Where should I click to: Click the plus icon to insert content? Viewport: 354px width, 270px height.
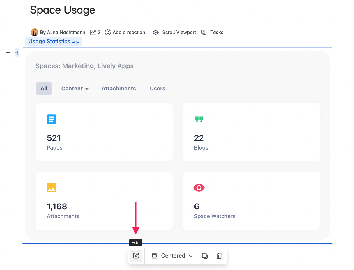point(8,53)
